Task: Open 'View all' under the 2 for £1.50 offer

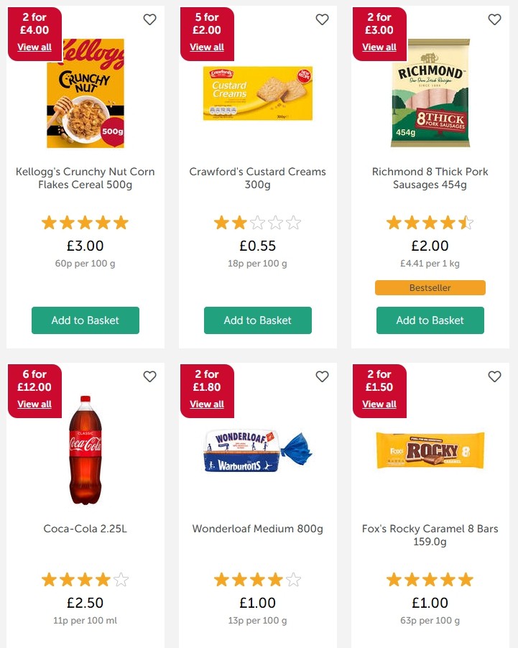Action: (379, 404)
